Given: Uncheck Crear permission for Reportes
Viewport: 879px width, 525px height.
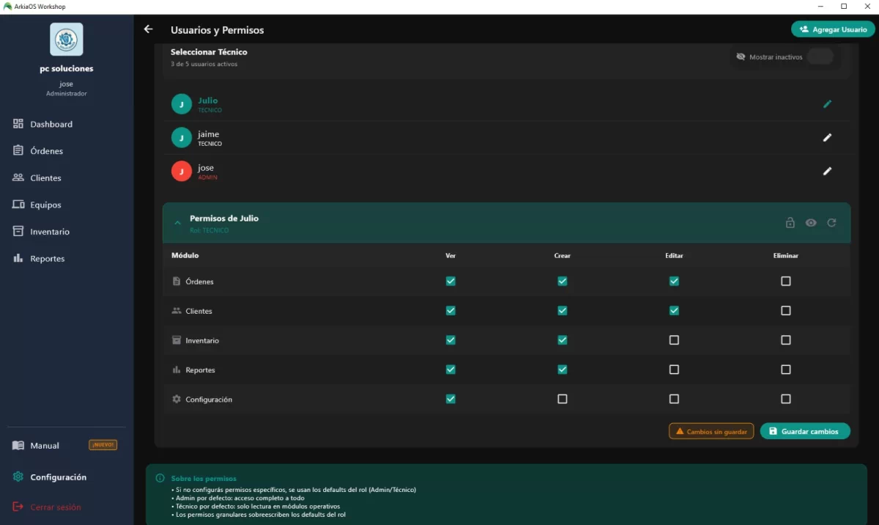Looking at the screenshot, I should 563,370.
